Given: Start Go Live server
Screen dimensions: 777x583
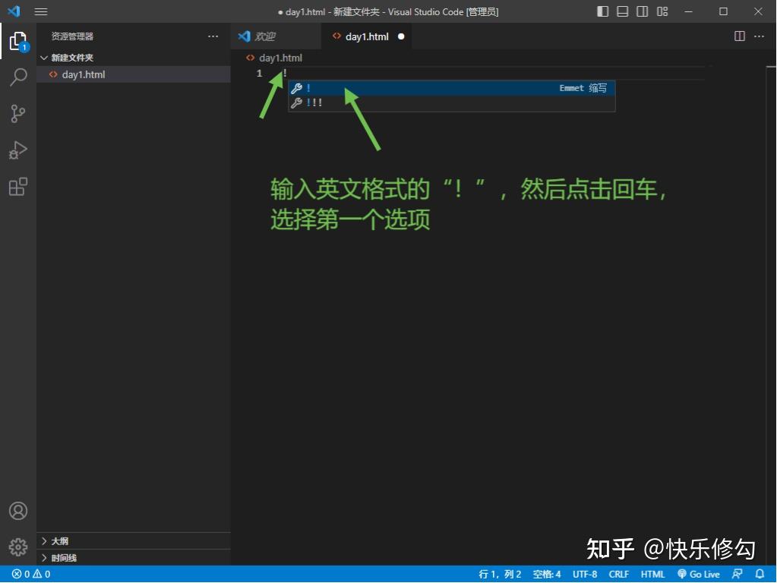Looking at the screenshot, I should 699,574.
